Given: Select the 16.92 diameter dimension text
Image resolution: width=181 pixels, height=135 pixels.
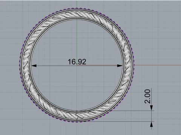Looking at the screenshot, I should 77,62.
